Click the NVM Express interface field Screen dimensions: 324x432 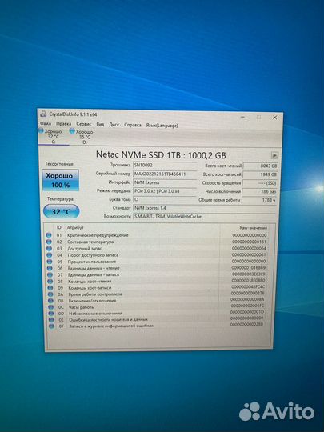[165, 182]
